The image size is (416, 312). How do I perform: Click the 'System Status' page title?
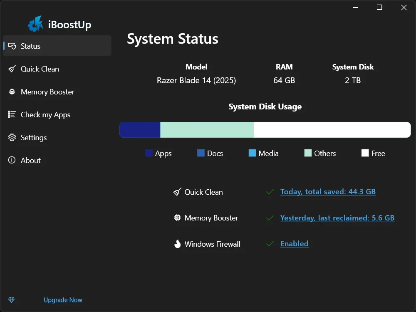click(173, 39)
